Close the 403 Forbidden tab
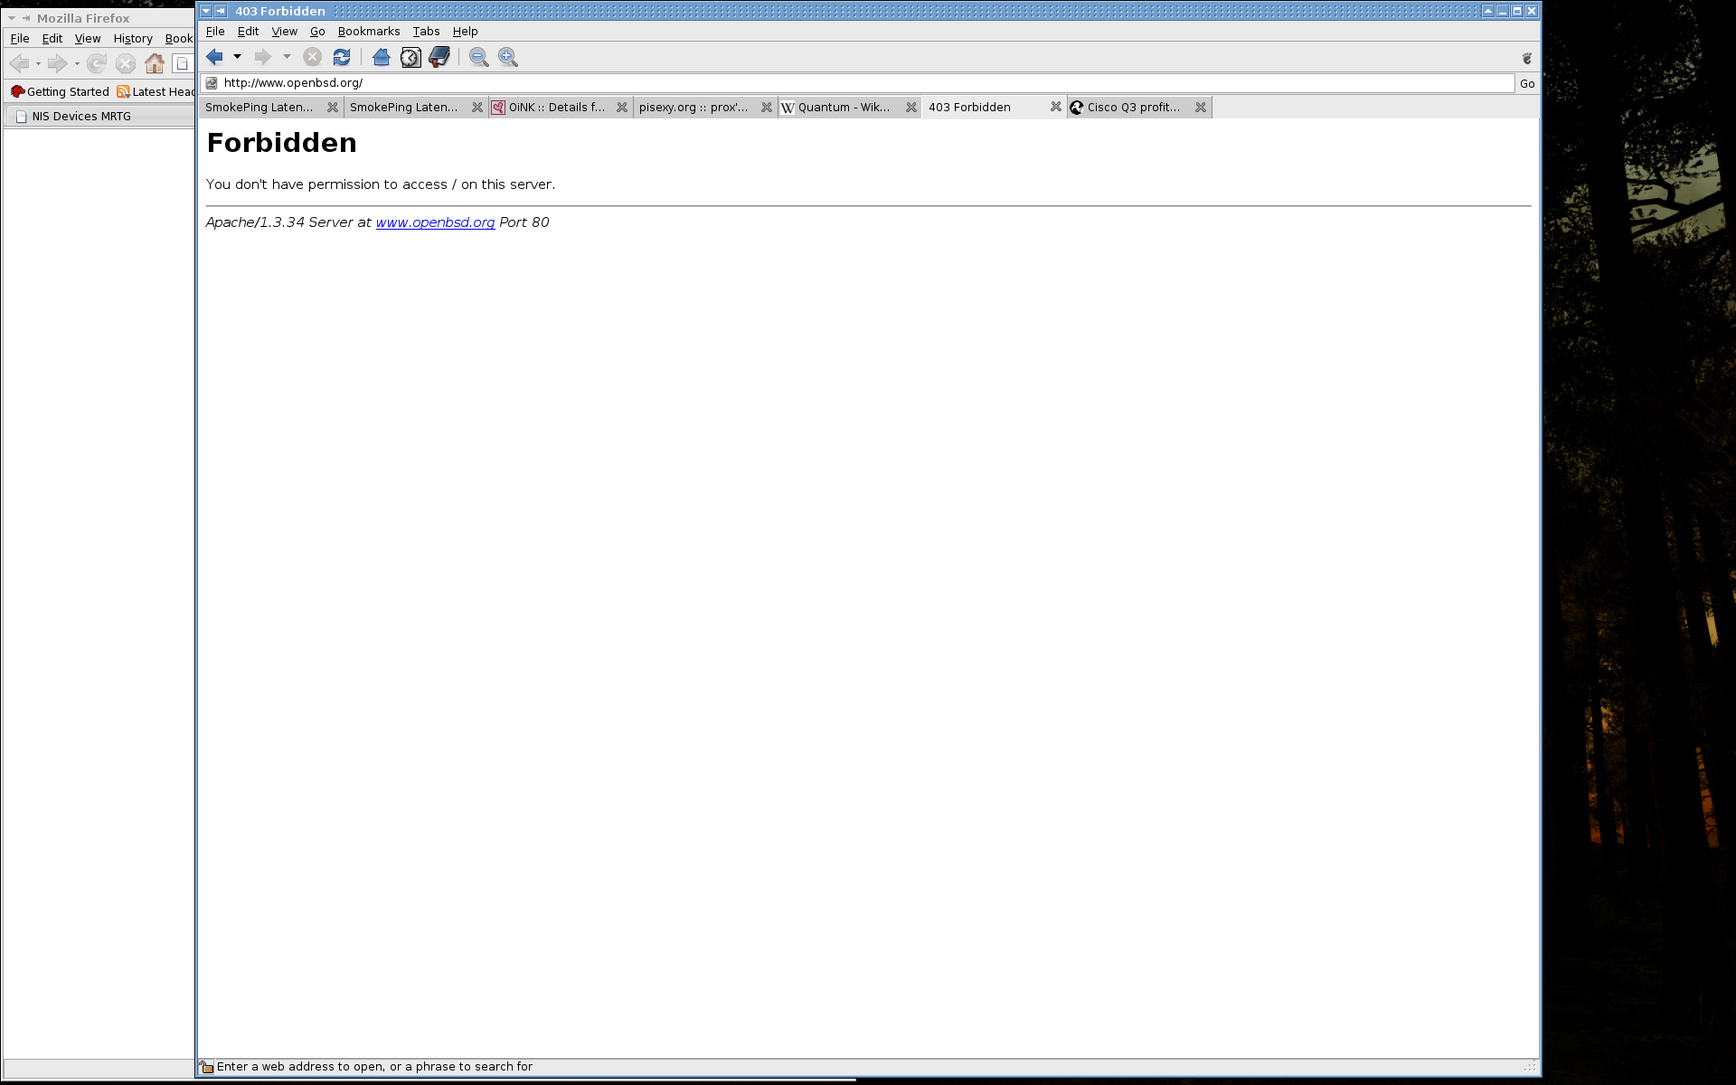 coord(1056,107)
